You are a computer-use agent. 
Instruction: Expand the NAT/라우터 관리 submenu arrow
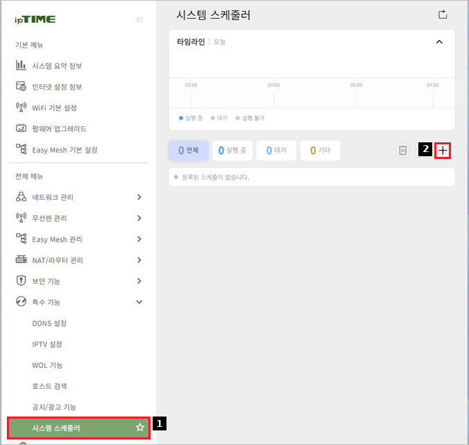coord(139,260)
